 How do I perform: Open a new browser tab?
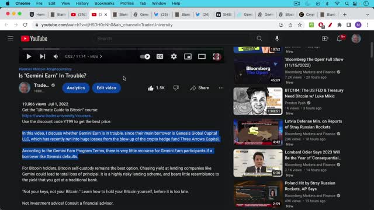coord(344,15)
